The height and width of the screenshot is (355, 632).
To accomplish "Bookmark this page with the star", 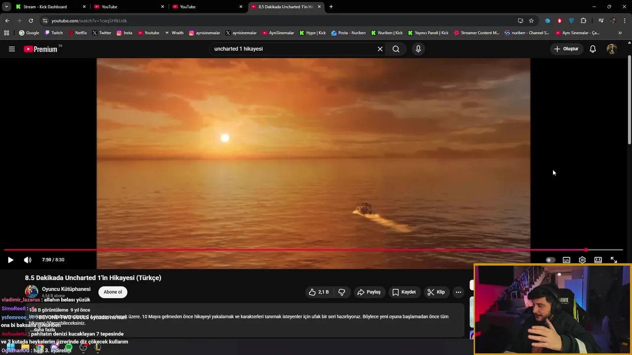I will [531, 21].
